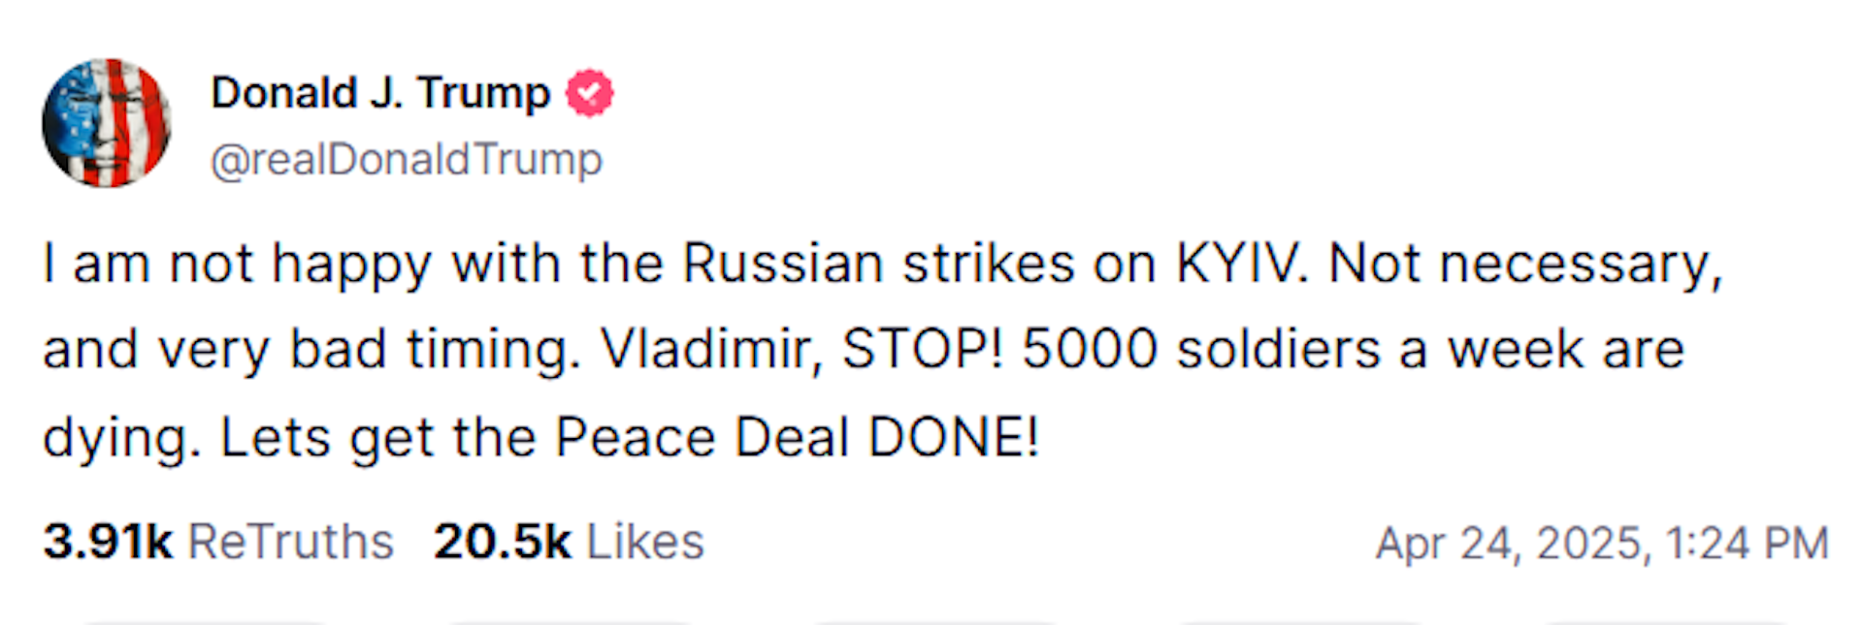Open the Donald J. Trump display name

[380, 93]
